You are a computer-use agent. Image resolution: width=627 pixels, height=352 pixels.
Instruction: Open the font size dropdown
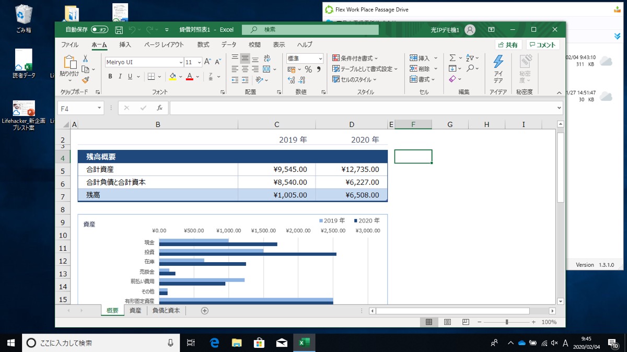198,62
